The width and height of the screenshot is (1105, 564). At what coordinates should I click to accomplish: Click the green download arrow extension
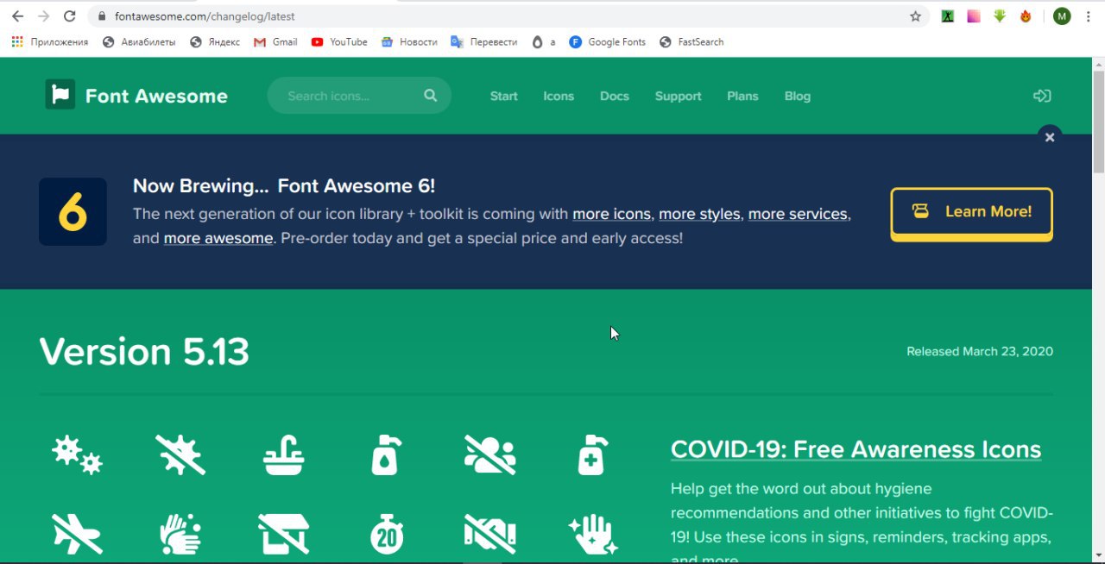(x=1000, y=16)
